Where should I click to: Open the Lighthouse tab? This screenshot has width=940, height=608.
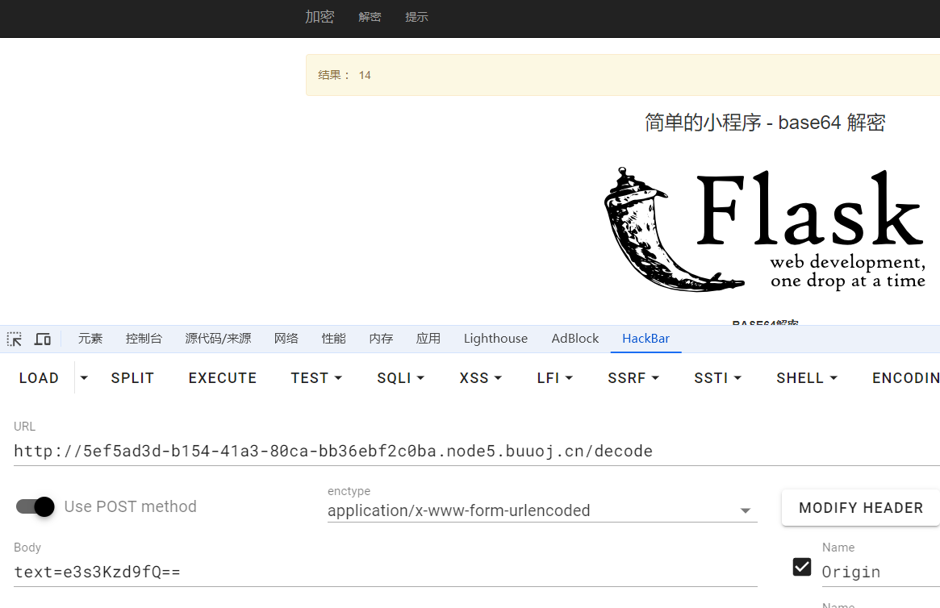(x=495, y=339)
